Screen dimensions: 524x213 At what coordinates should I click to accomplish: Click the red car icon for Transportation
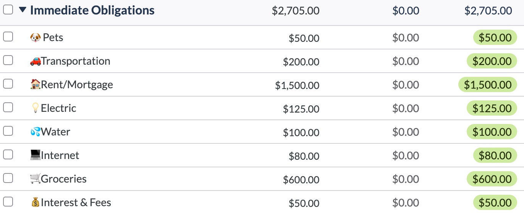35,61
